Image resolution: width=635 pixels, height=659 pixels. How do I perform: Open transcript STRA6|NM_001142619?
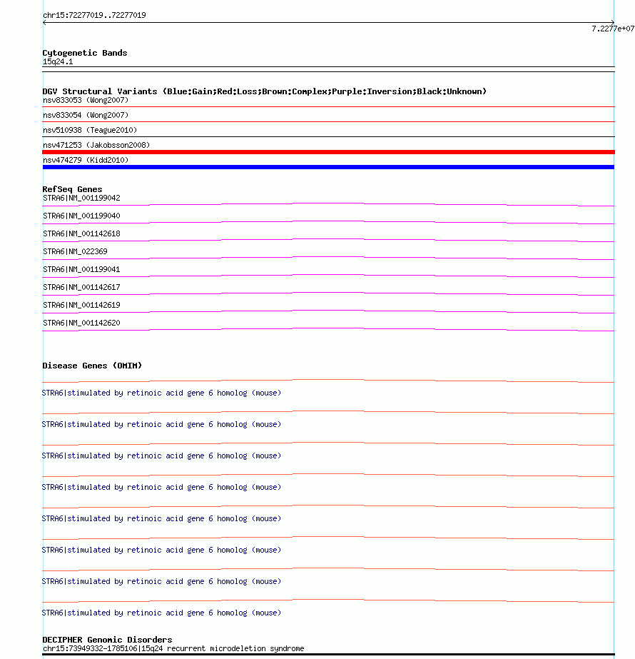[81, 305]
